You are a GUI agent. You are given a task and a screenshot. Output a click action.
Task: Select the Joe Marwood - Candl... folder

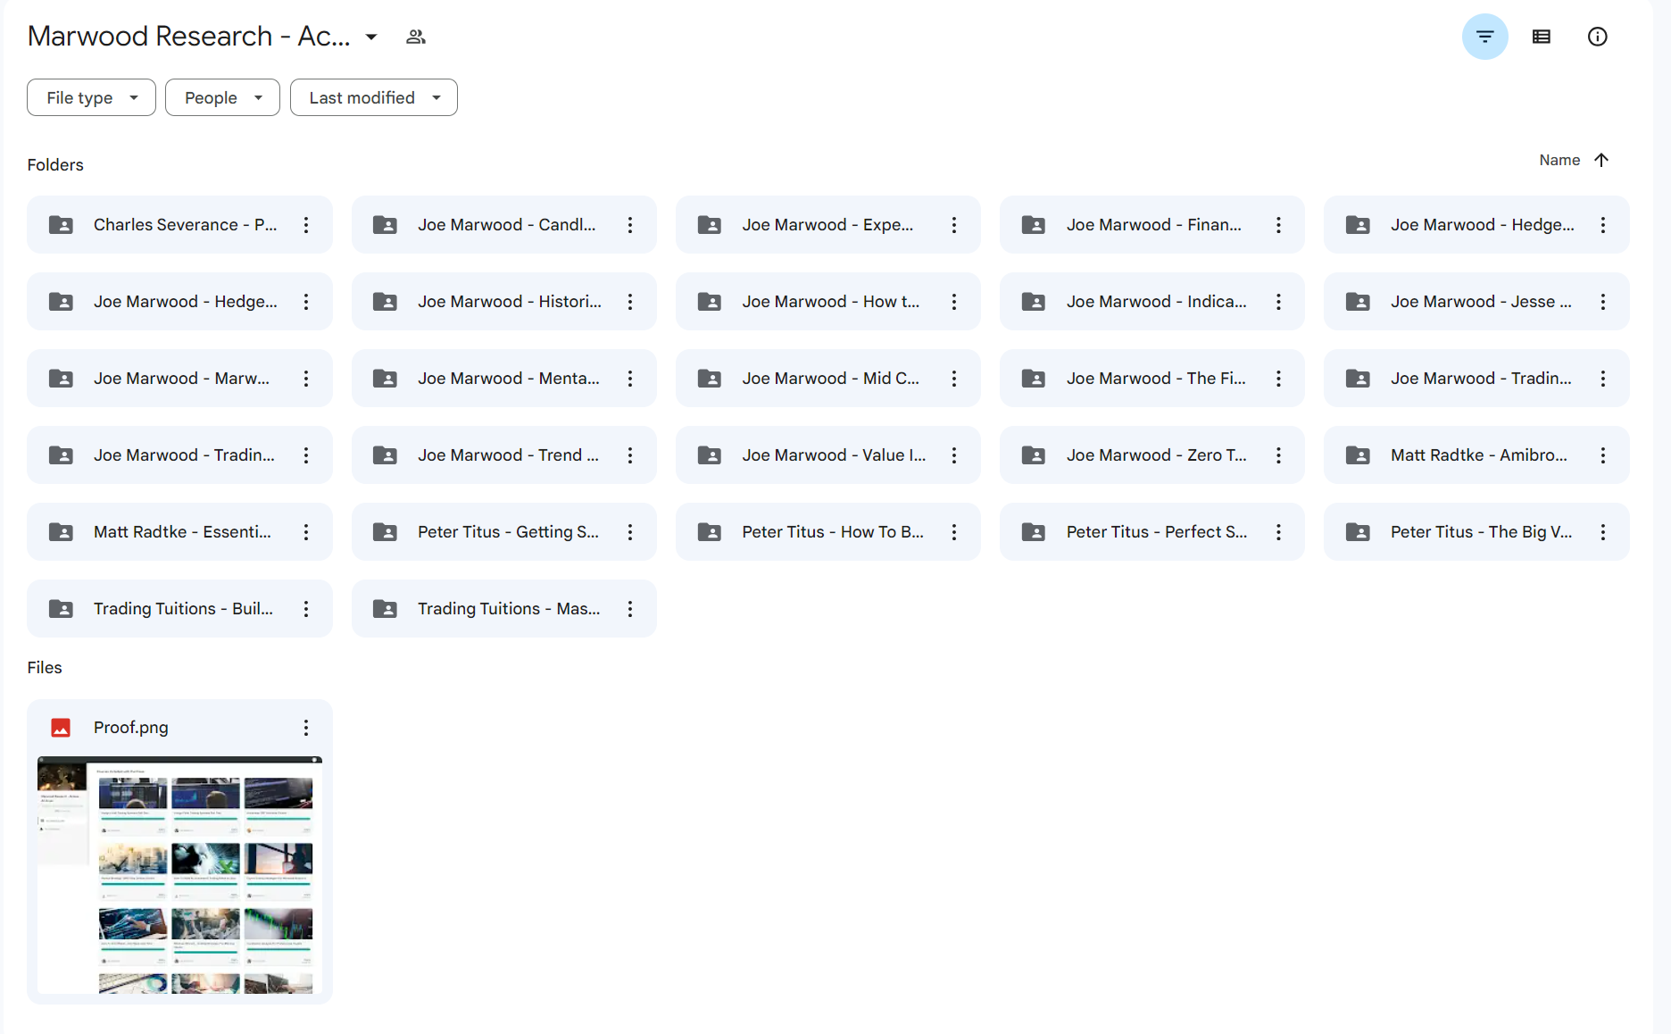click(503, 225)
